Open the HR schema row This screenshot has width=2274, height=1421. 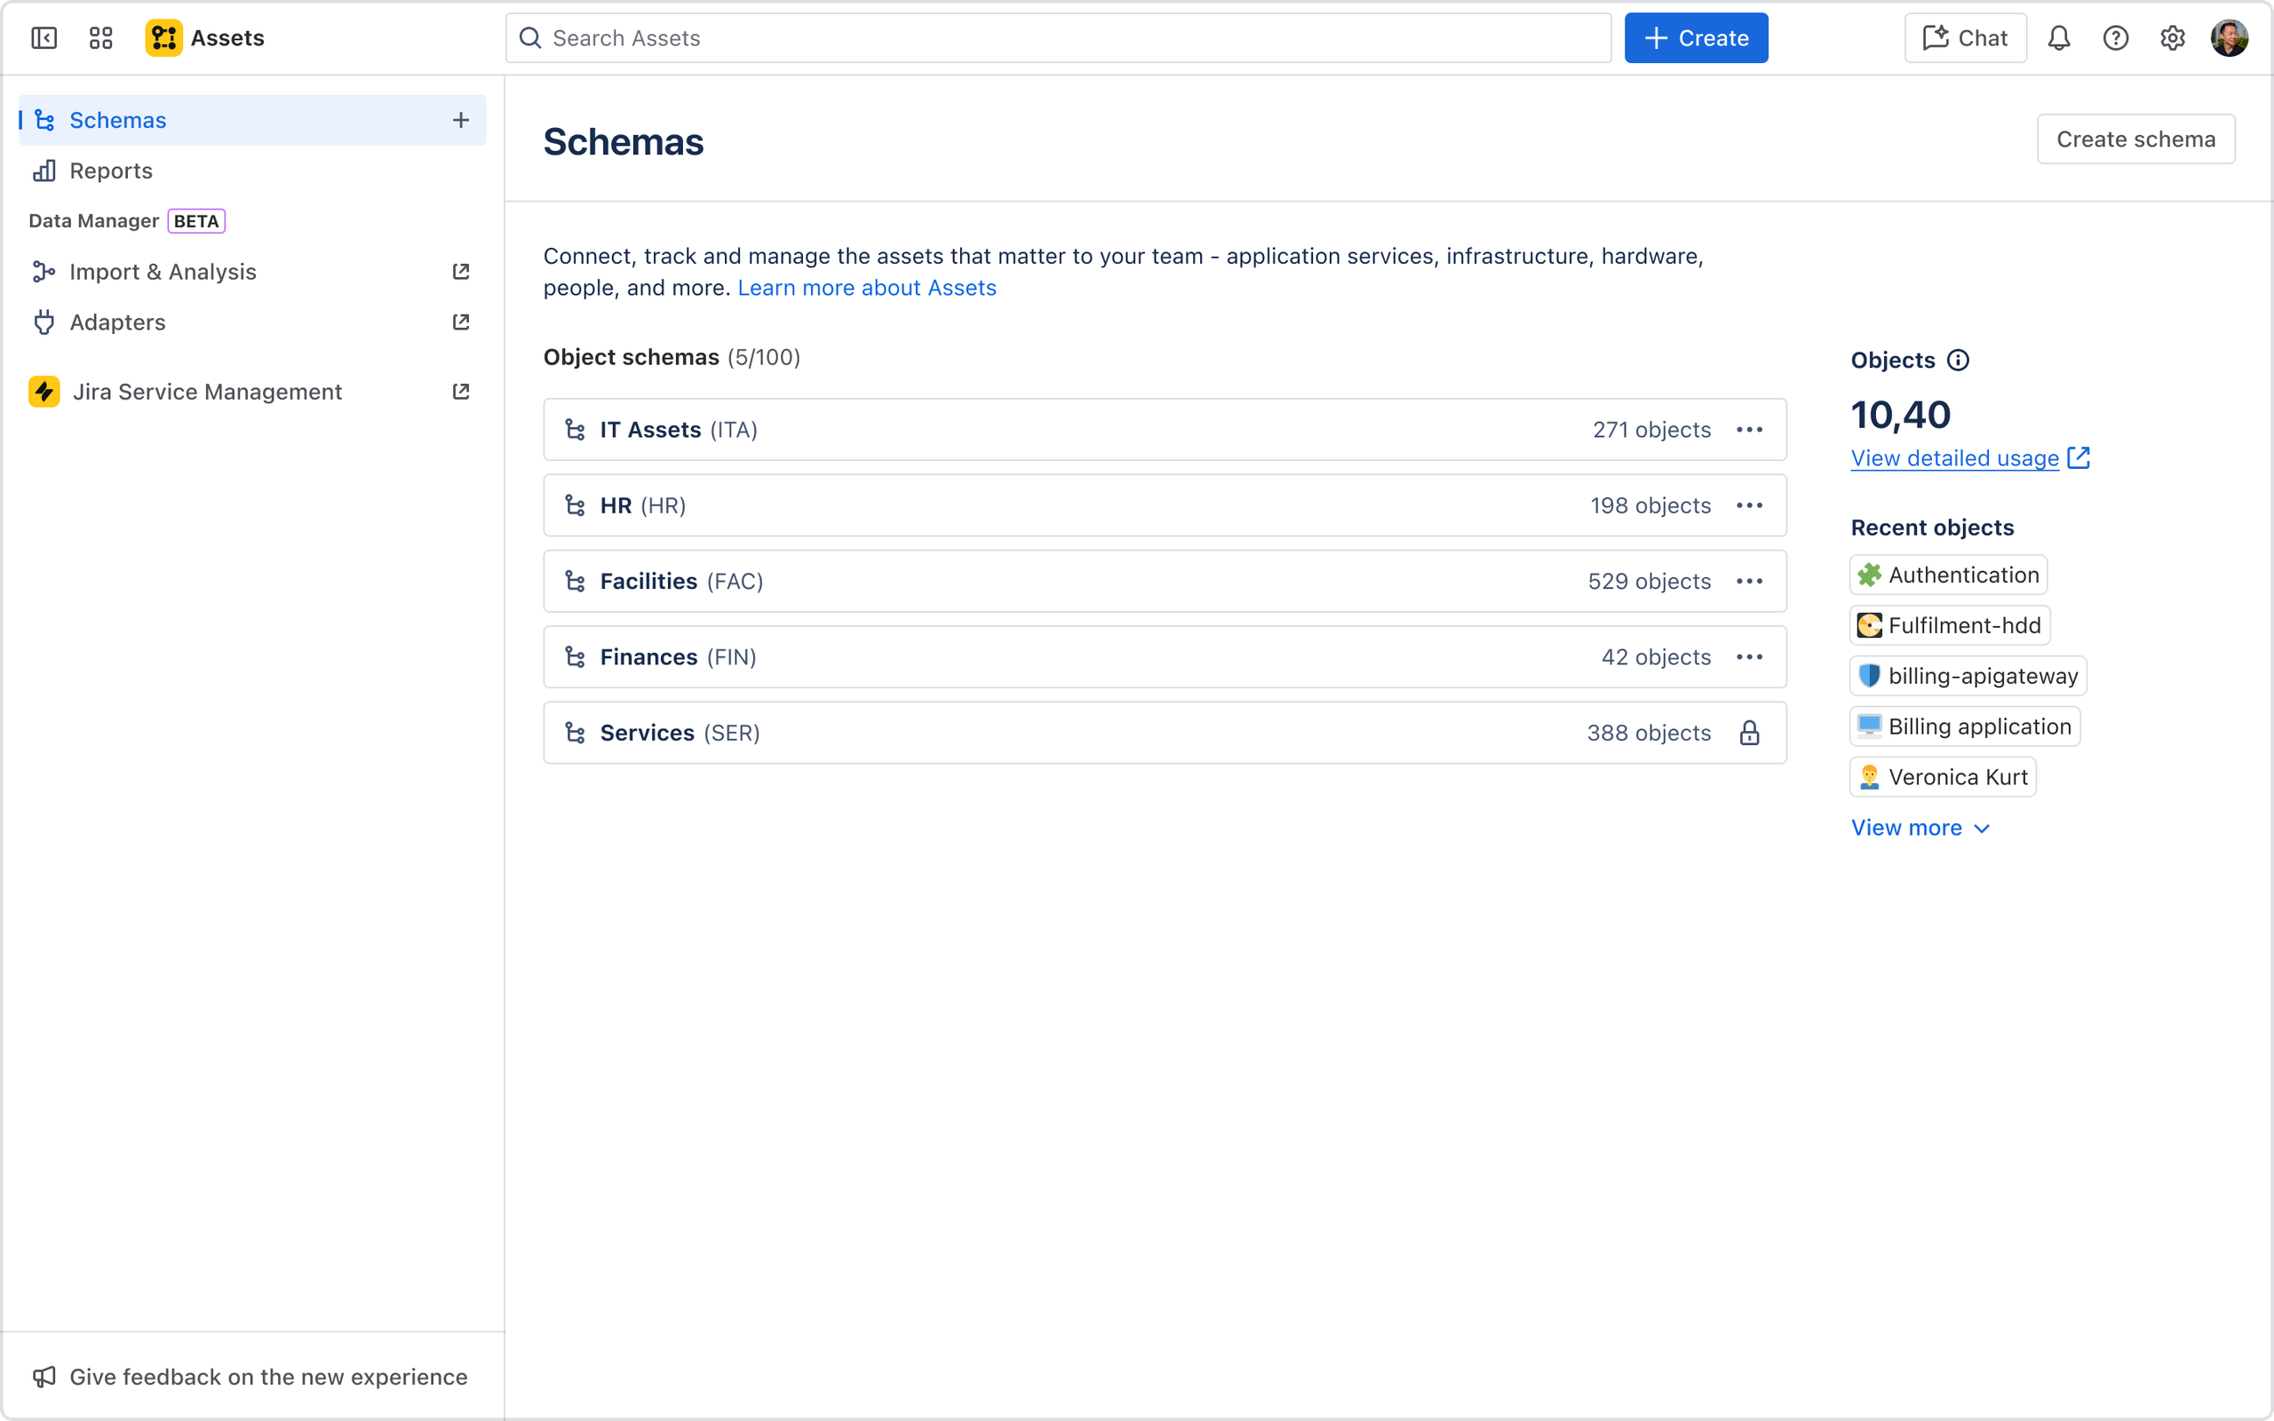click(1165, 505)
